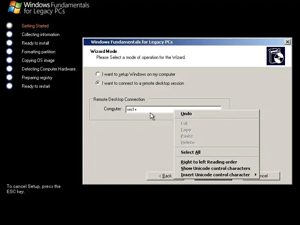
Task: Click the 'Copying OS image' step text
Action: [x=38, y=60]
